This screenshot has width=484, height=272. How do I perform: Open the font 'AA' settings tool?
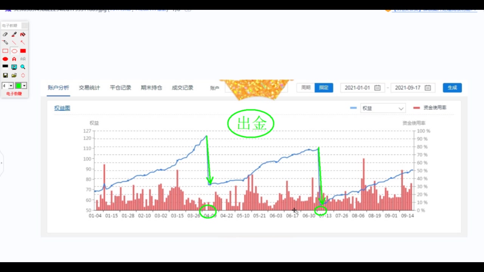click(23, 59)
